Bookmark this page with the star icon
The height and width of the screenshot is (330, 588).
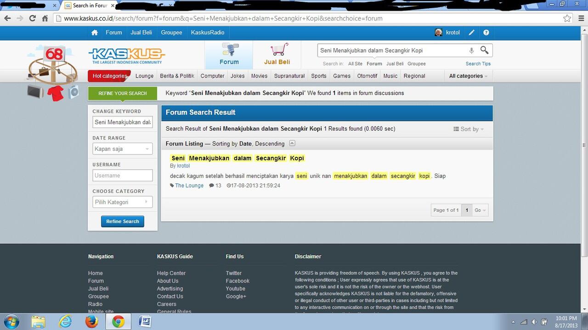[567, 18]
